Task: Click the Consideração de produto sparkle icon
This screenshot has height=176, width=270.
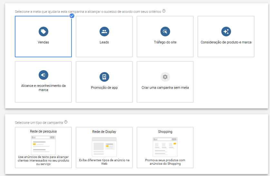Action: pyautogui.click(x=226, y=32)
